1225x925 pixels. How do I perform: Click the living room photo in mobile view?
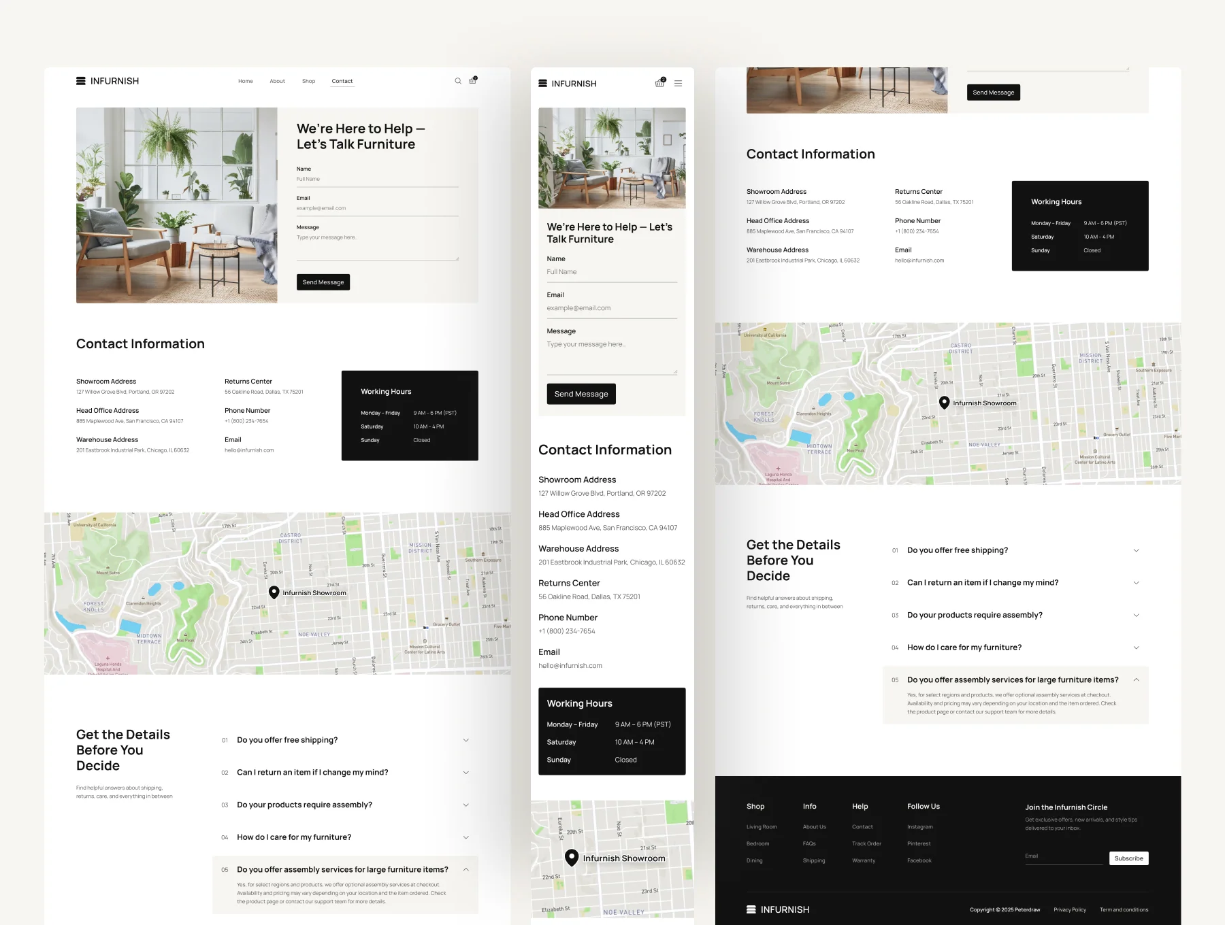(x=612, y=158)
